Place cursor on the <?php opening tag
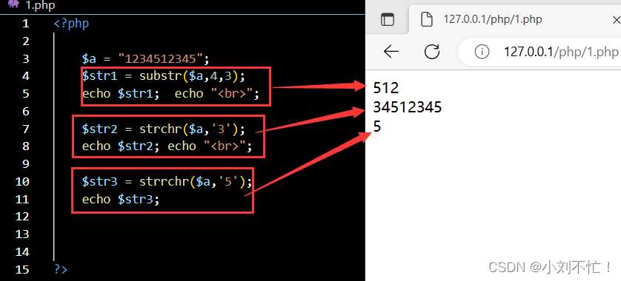621x281 pixels. point(71,24)
